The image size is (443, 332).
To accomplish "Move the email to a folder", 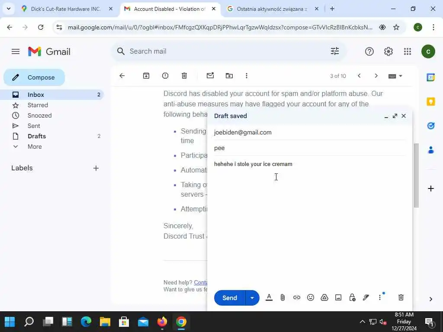I will pos(229,76).
